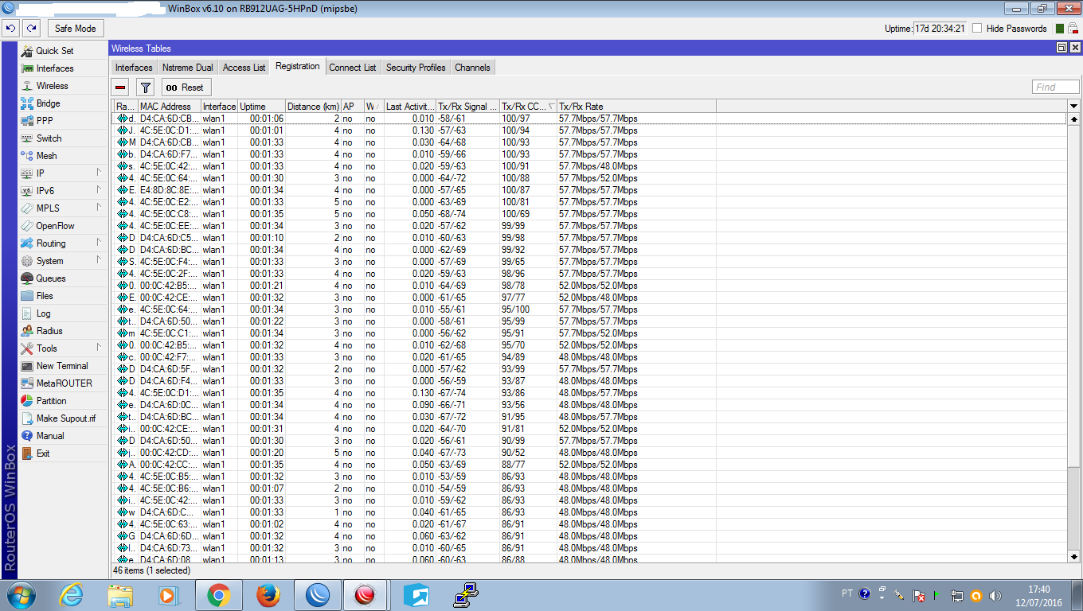
Task: Open the Manual from the sidebar
Action: (x=50, y=436)
